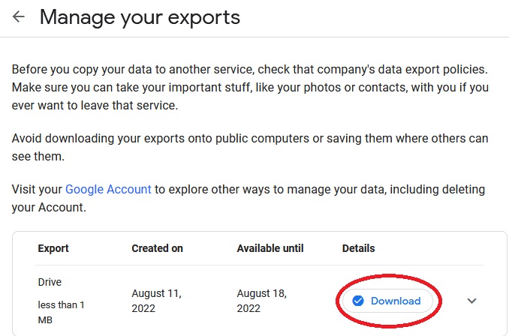Screen dimensions: 509x336
Task: Go back using the left arrow icon
Action: click(x=19, y=16)
